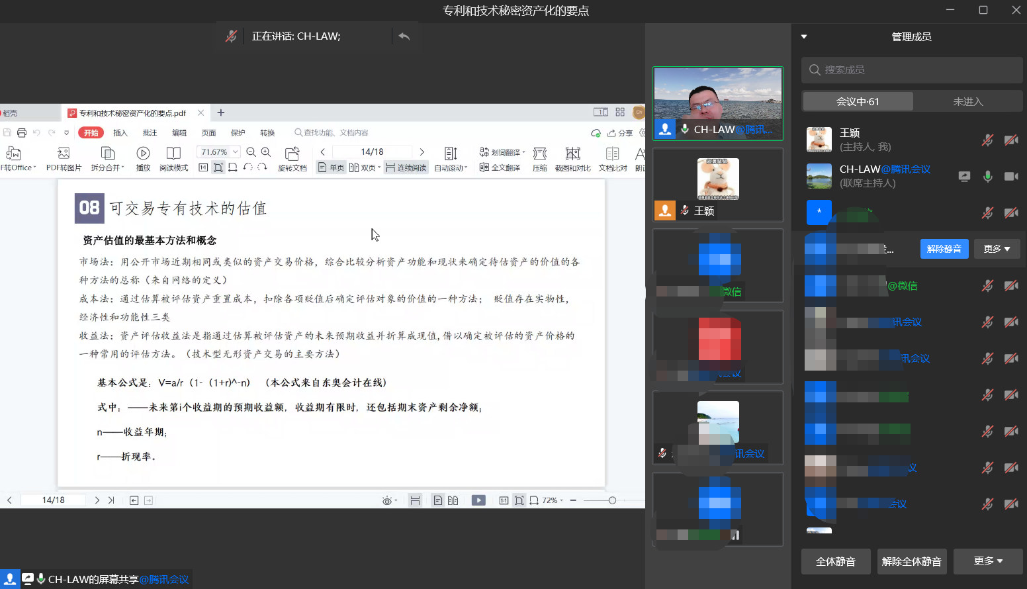Select 王颖 video tile thumbnail
Viewport: 1027px width, 589px height.
[718, 185]
